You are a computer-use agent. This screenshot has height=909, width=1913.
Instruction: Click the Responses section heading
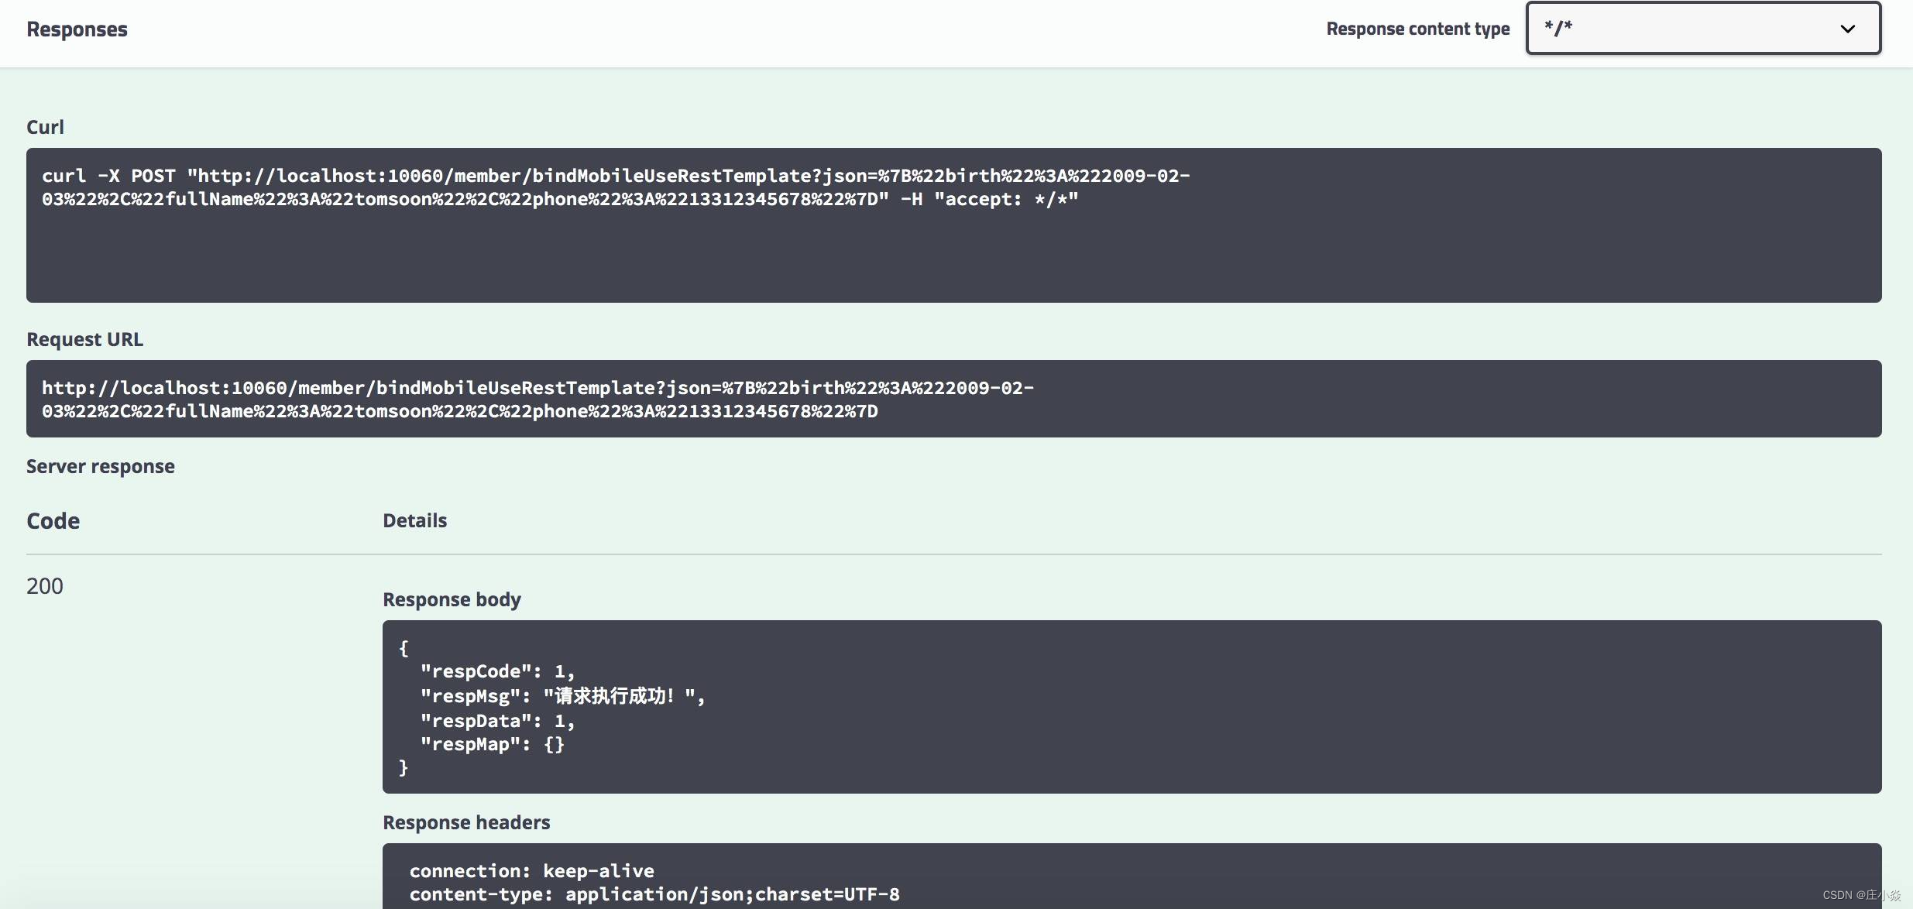point(77,29)
